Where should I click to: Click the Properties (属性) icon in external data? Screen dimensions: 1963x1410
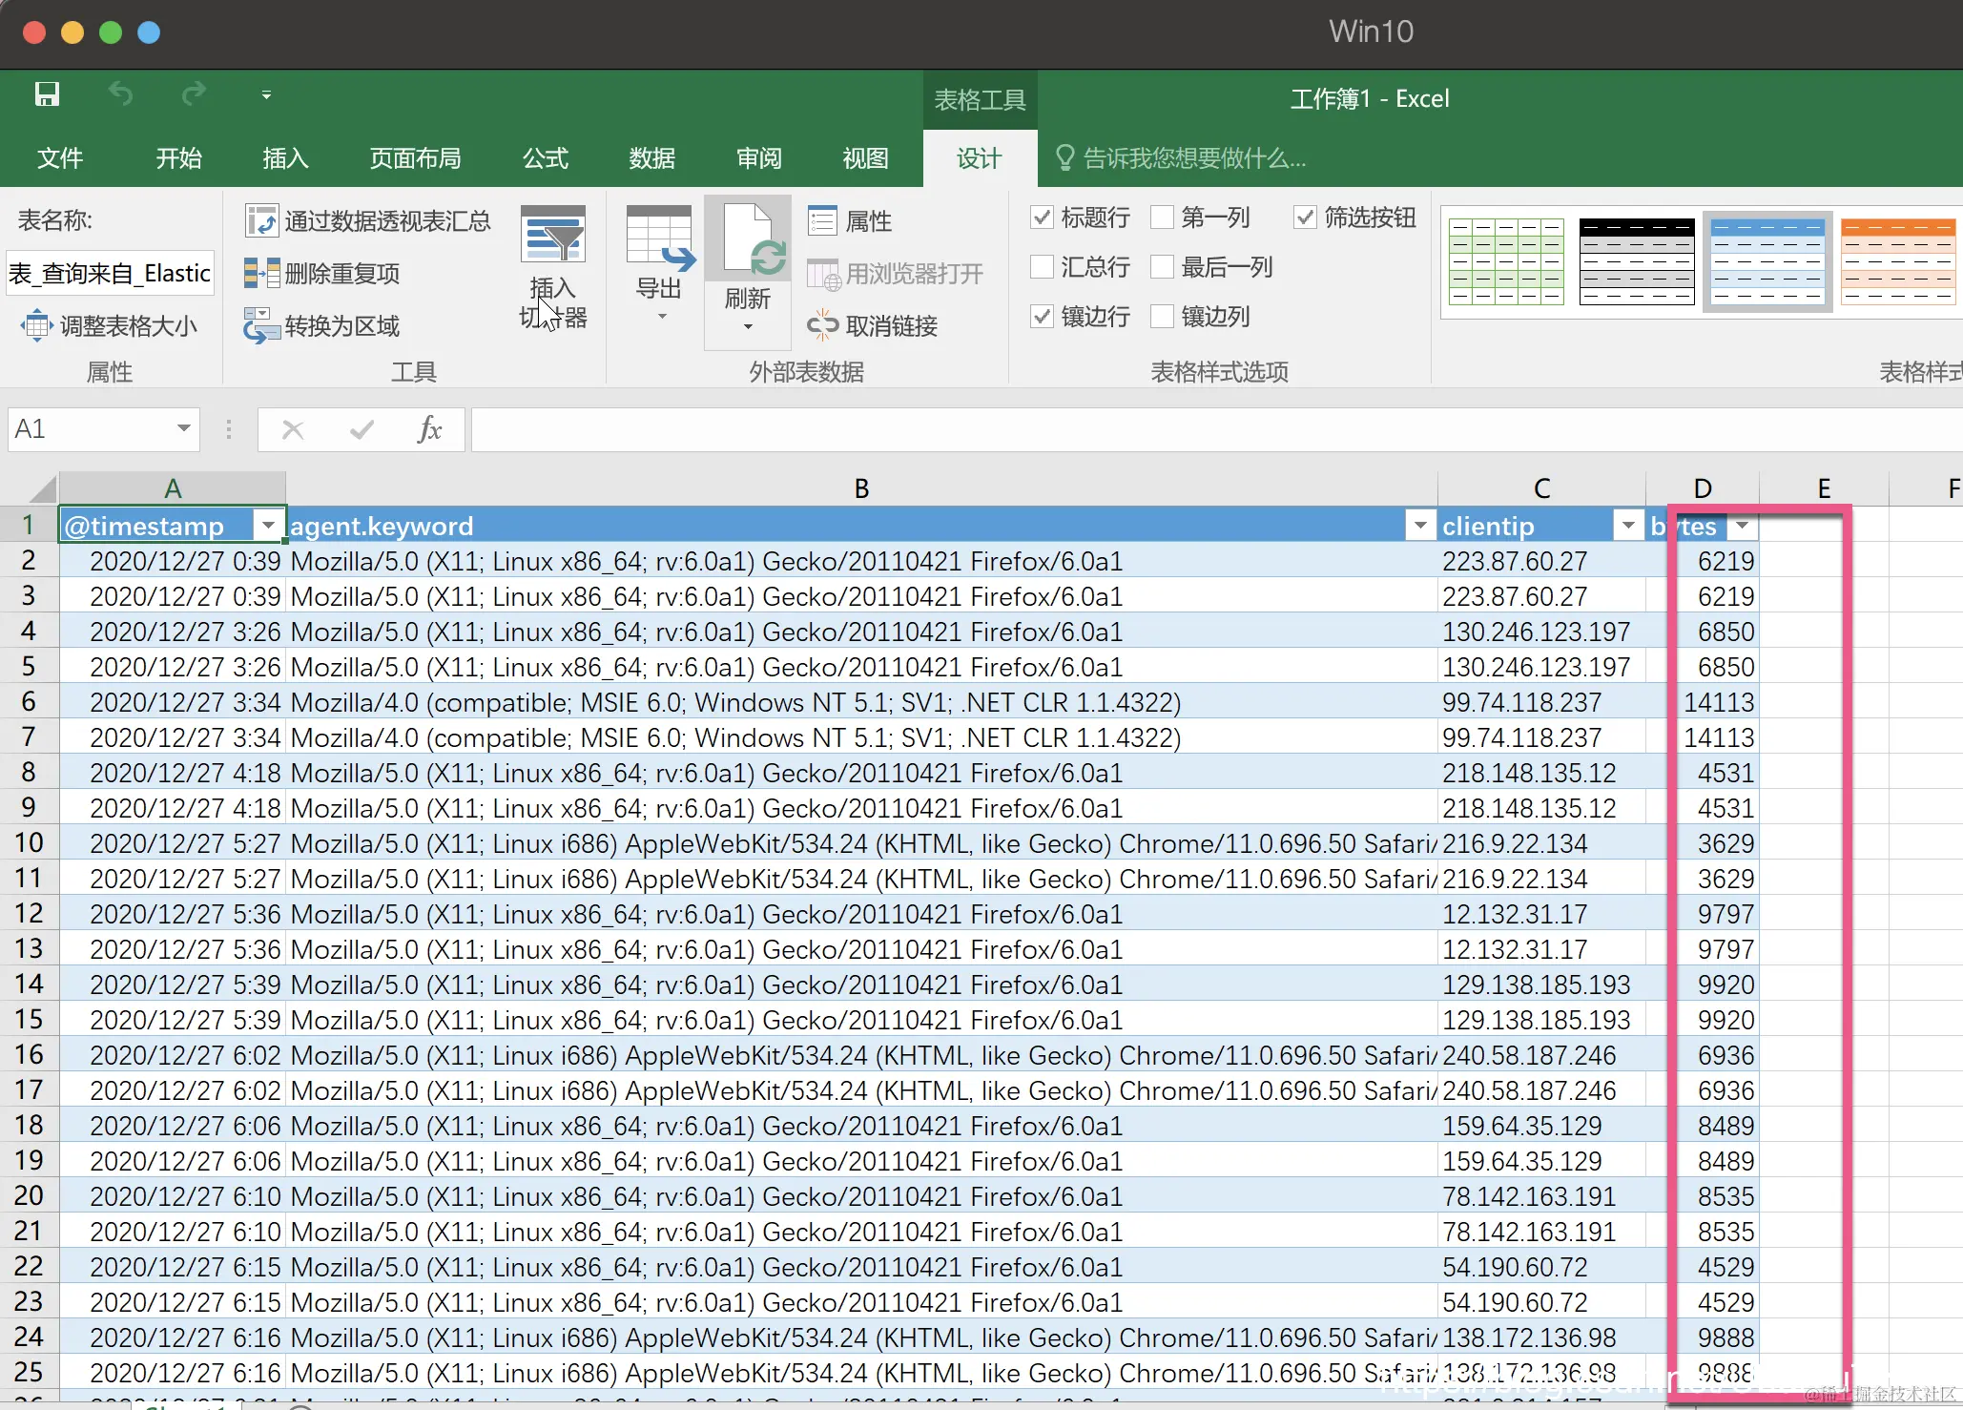point(822,221)
